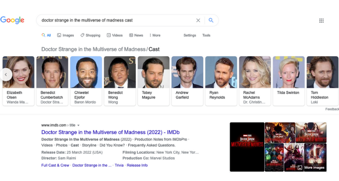The width and height of the screenshot is (339, 181).
Task: Switch to the Shopping tab
Action: tap(90, 35)
